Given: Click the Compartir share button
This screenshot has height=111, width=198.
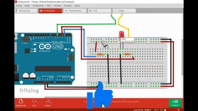Looking at the screenshot, I should click(x=175, y=103).
